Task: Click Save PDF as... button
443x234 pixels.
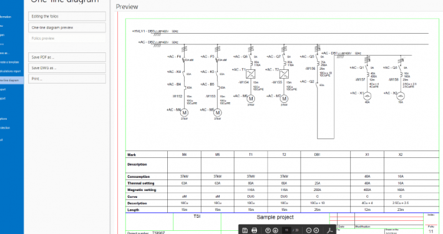Action: [67, 57]
